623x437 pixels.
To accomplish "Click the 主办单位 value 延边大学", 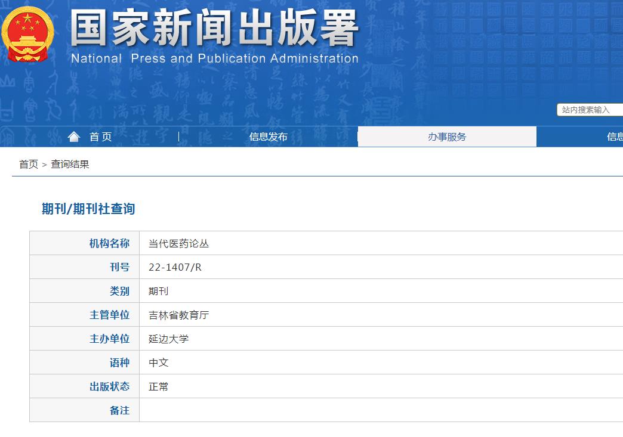I will (x=166, y=339).
